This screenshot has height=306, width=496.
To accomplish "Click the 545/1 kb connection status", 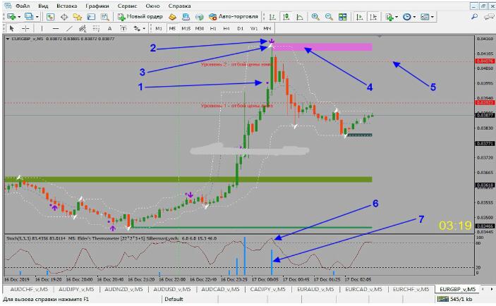I will (x=454, y=299).
